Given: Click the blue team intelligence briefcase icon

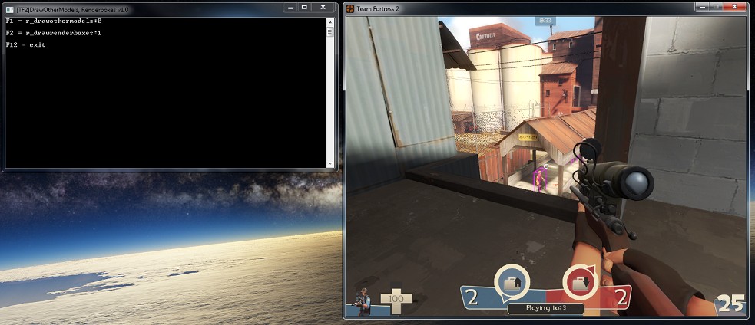Looking at the screenshot, I should tap(512, 282).
